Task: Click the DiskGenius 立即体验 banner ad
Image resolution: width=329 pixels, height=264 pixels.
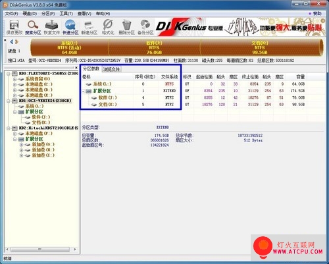Action: coord(240,27)
